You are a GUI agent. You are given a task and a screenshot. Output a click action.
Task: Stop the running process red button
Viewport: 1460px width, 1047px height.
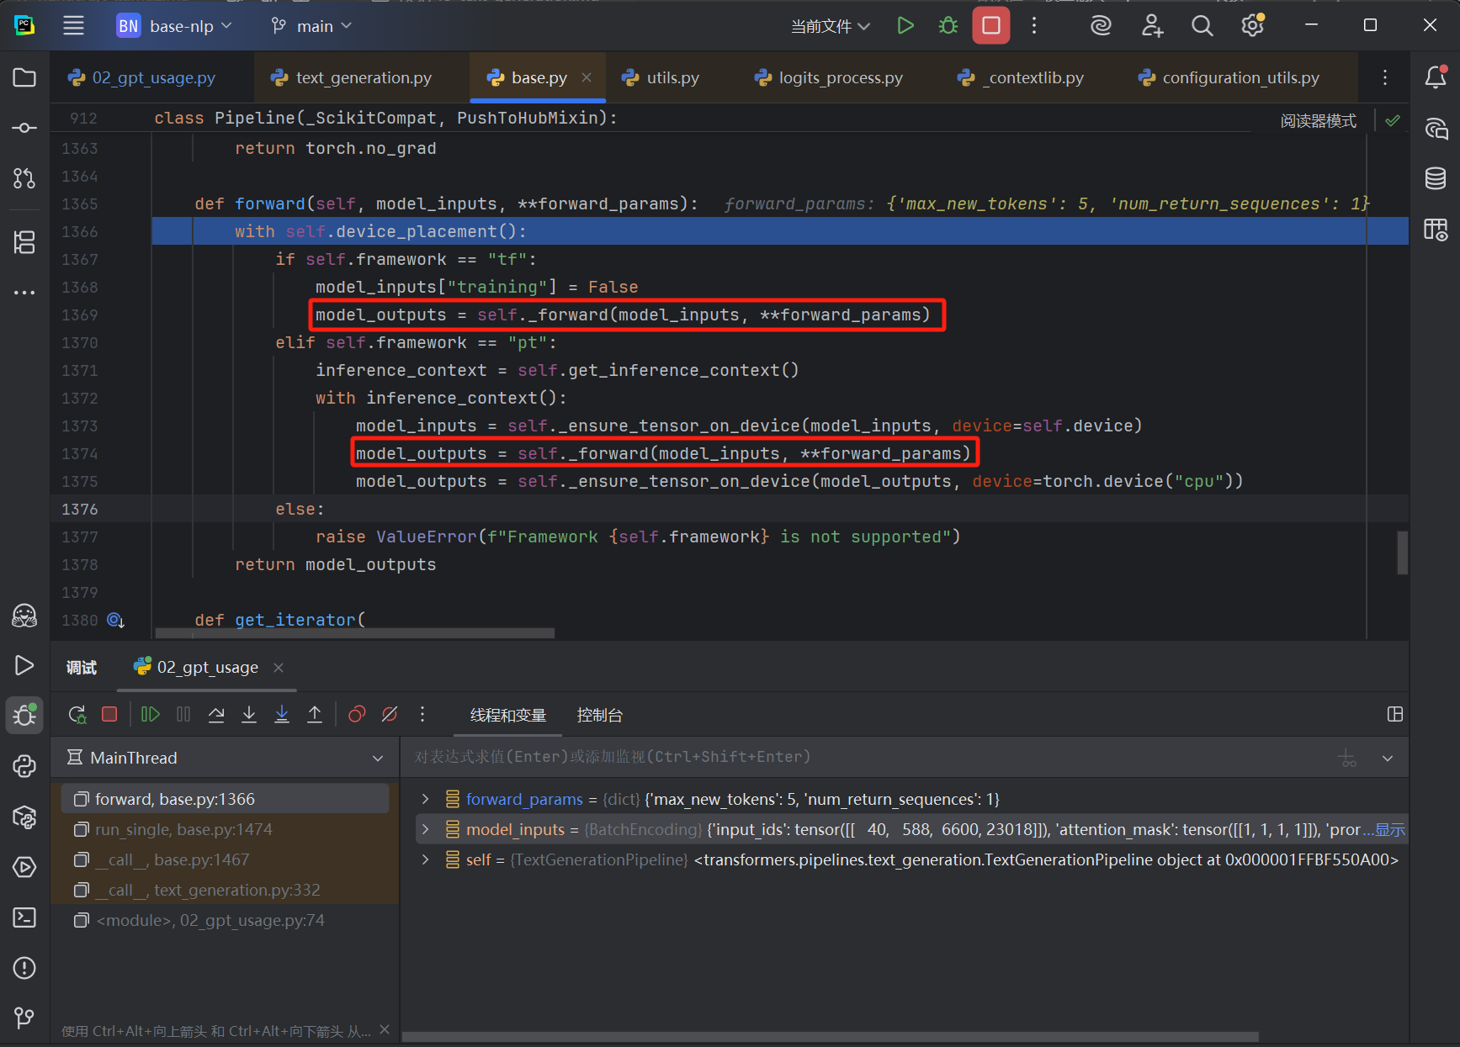tap(990, 26)
